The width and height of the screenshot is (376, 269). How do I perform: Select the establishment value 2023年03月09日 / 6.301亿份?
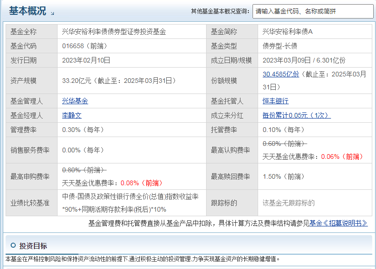(x=304, y=60)
